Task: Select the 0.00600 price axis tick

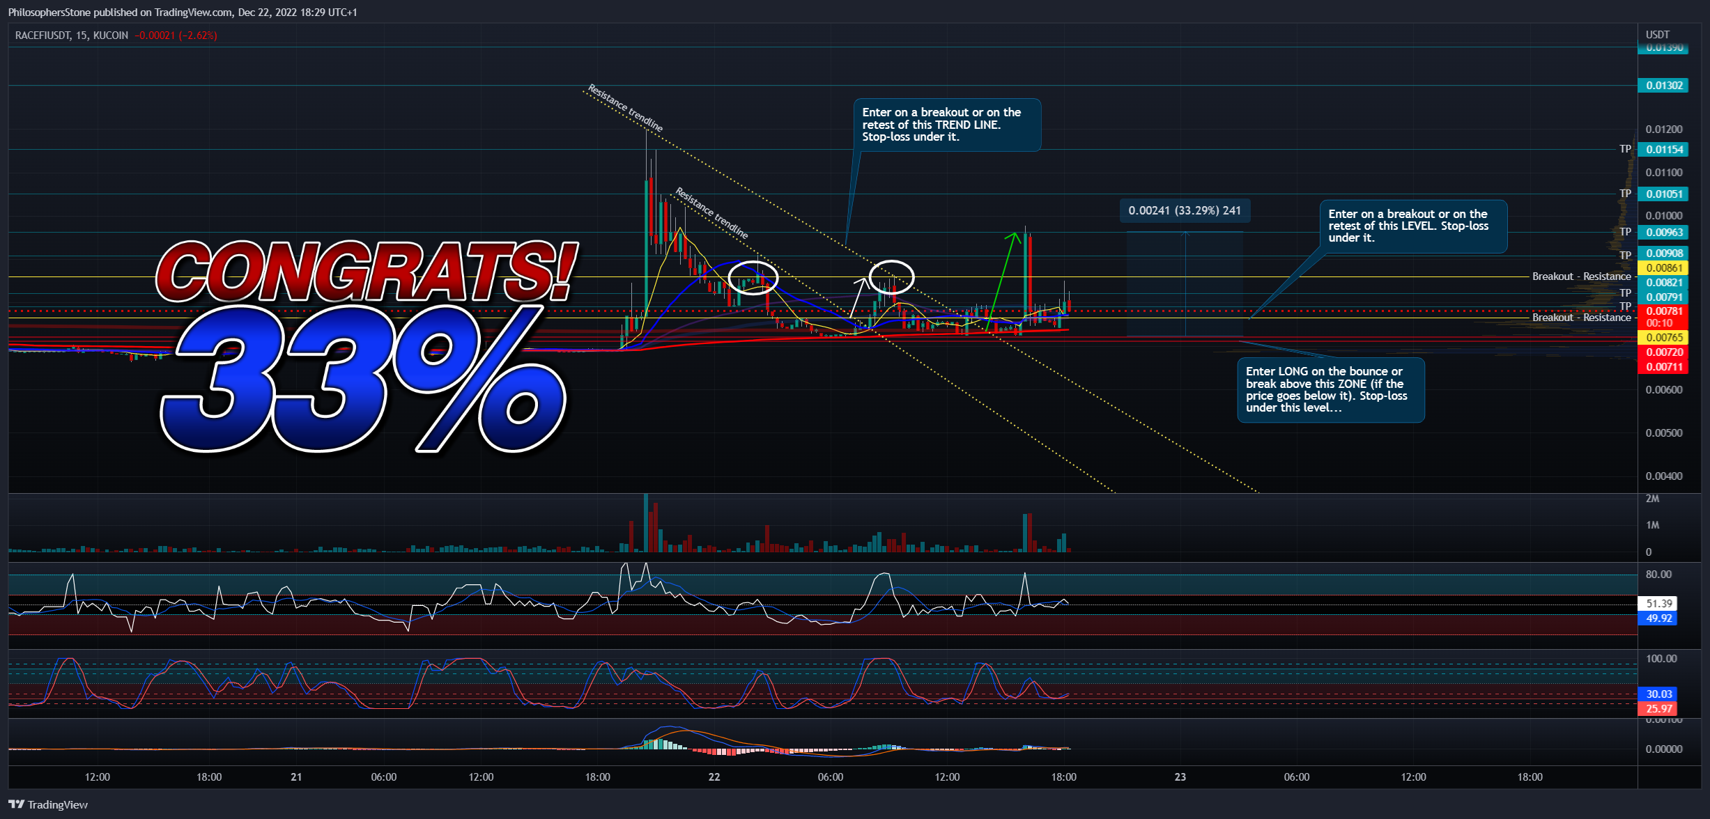Action: 1664,390
